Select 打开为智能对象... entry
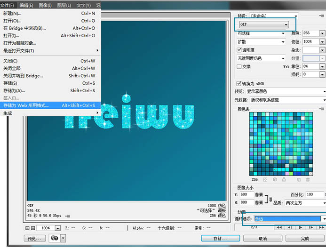326x249 pixels. (50, 43)
